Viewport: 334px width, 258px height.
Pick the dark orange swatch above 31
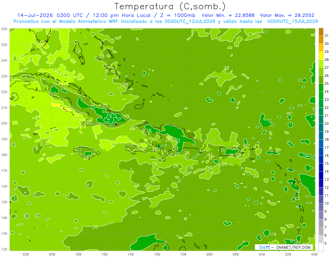point(321,32)
